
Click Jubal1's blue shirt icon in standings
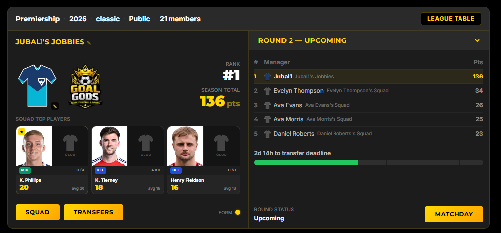point(267,77)
